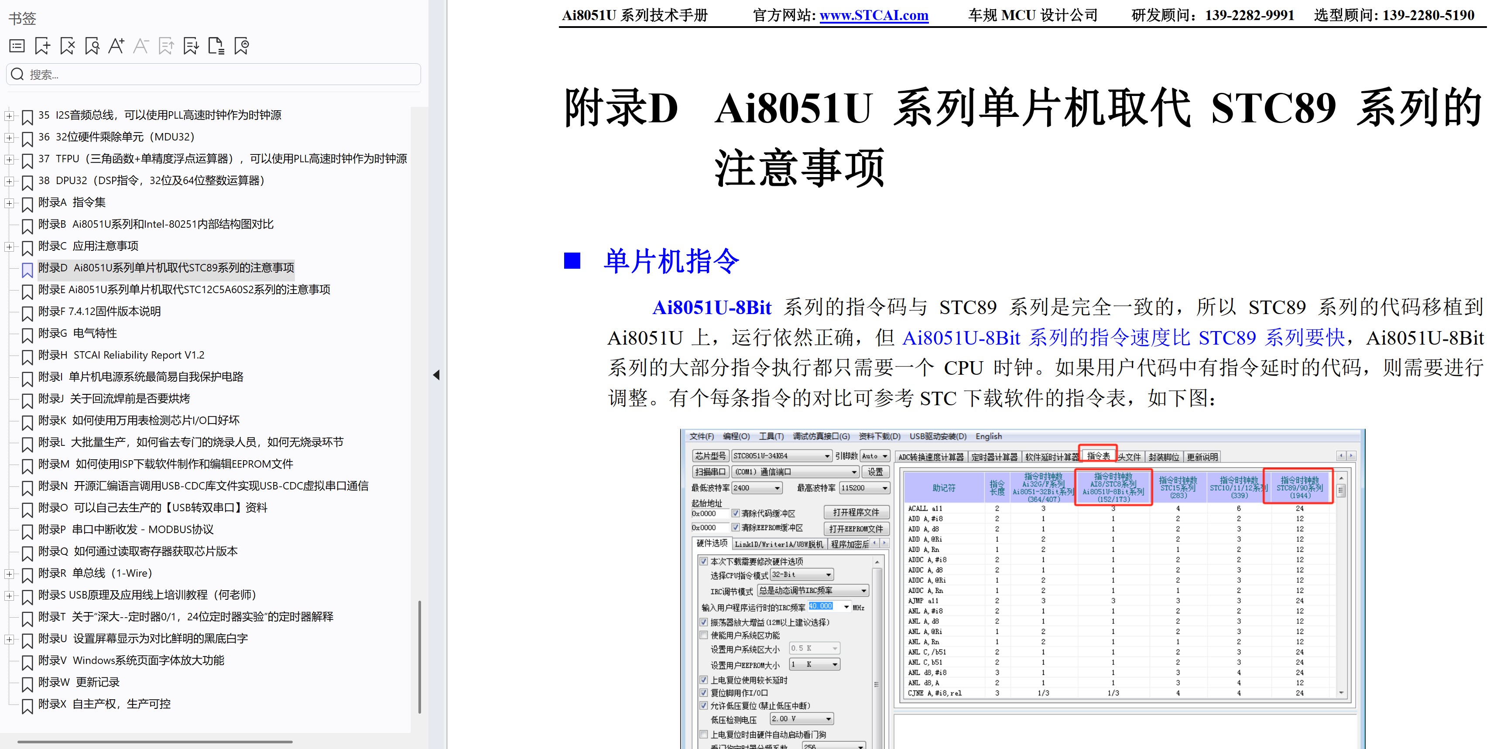Viewport: 1490px width, 749px height.
Task: Click bookmark icon beside 附录F 7.4.12固件版本说明
Action: (27, 314)
